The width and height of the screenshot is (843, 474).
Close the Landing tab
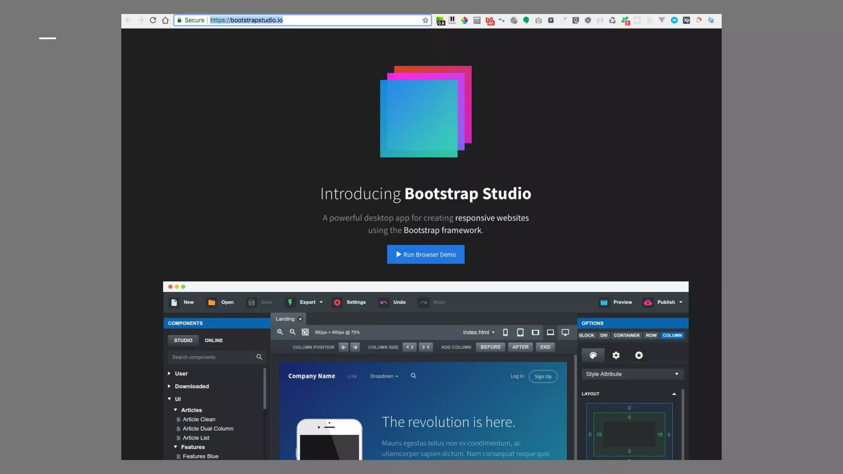tap(300, 319)
